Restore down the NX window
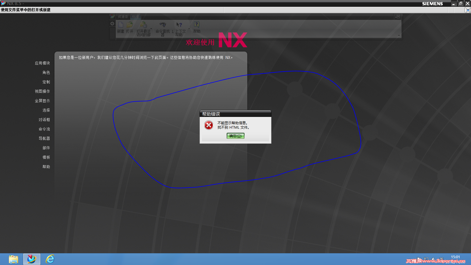The height and width of the screenshot is (265, 471). [460, 4]
